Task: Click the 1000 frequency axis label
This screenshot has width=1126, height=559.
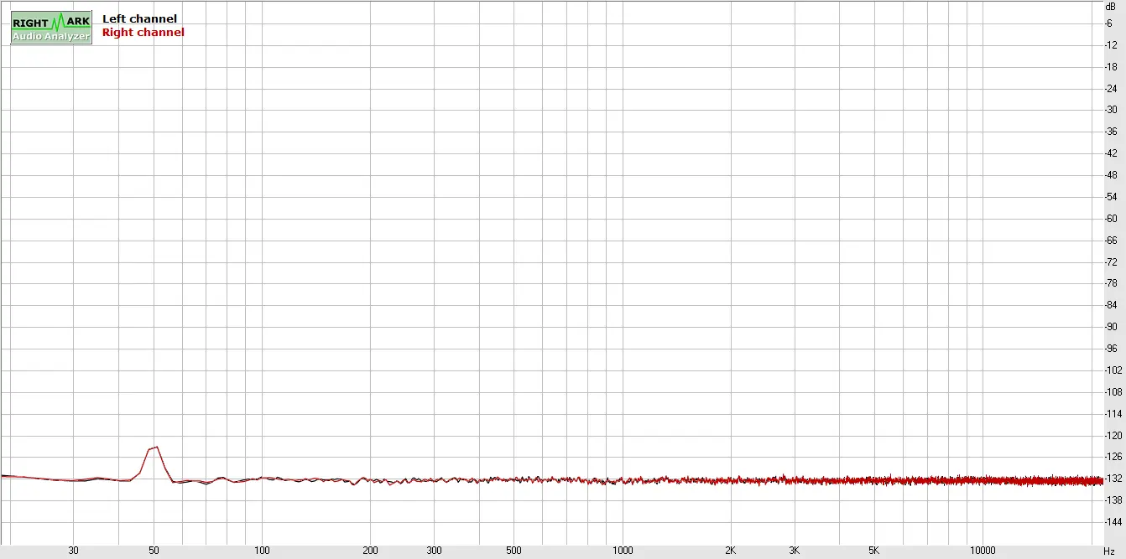Action: [x=622, y=551]
